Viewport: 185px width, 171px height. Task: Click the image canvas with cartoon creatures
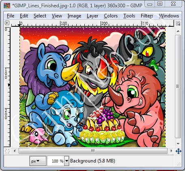click(92, 87)
